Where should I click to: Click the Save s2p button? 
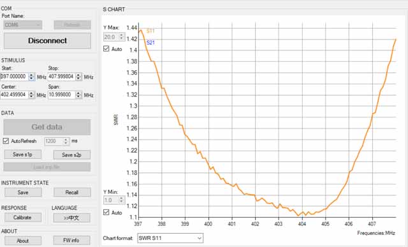[x=72, y=154]
